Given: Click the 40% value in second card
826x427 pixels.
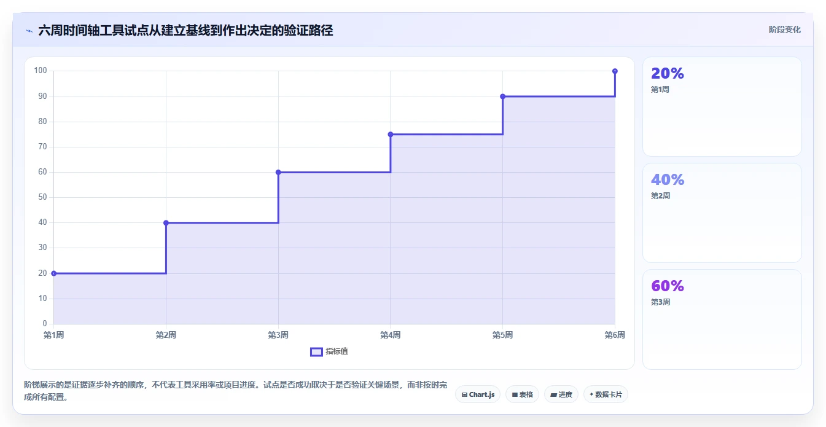Looking at the screenshot, I should [668, 180].
